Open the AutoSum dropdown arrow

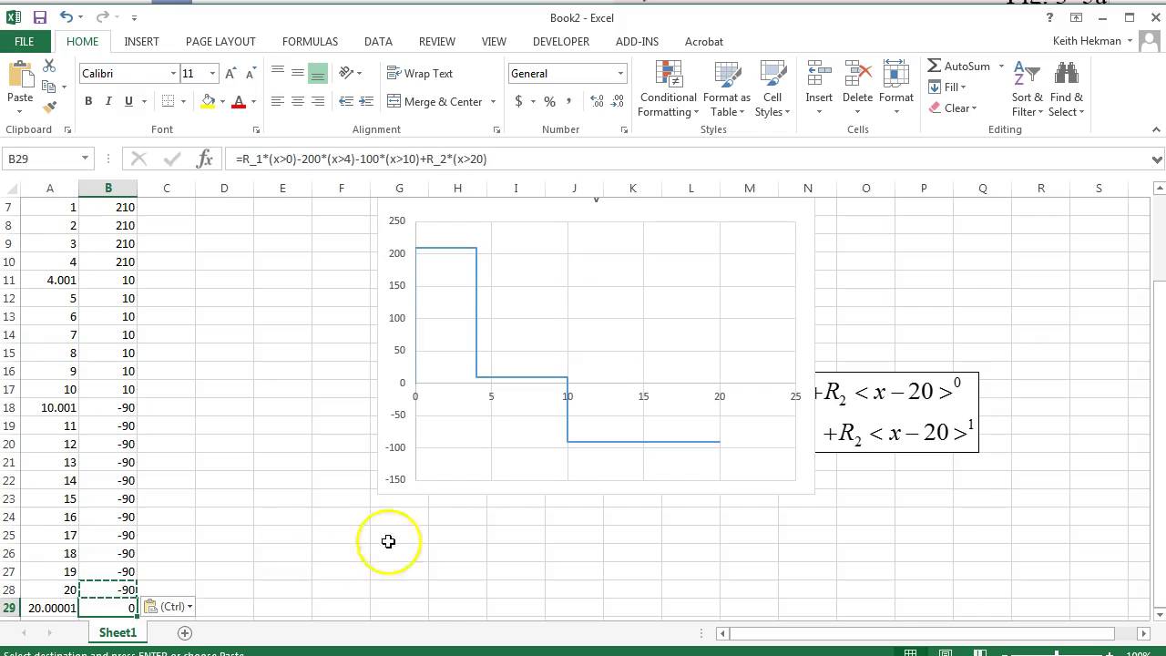pyautogui.click(x=1001, y=67)
